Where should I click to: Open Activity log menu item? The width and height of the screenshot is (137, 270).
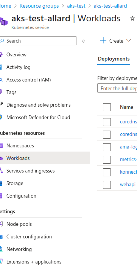19,67
